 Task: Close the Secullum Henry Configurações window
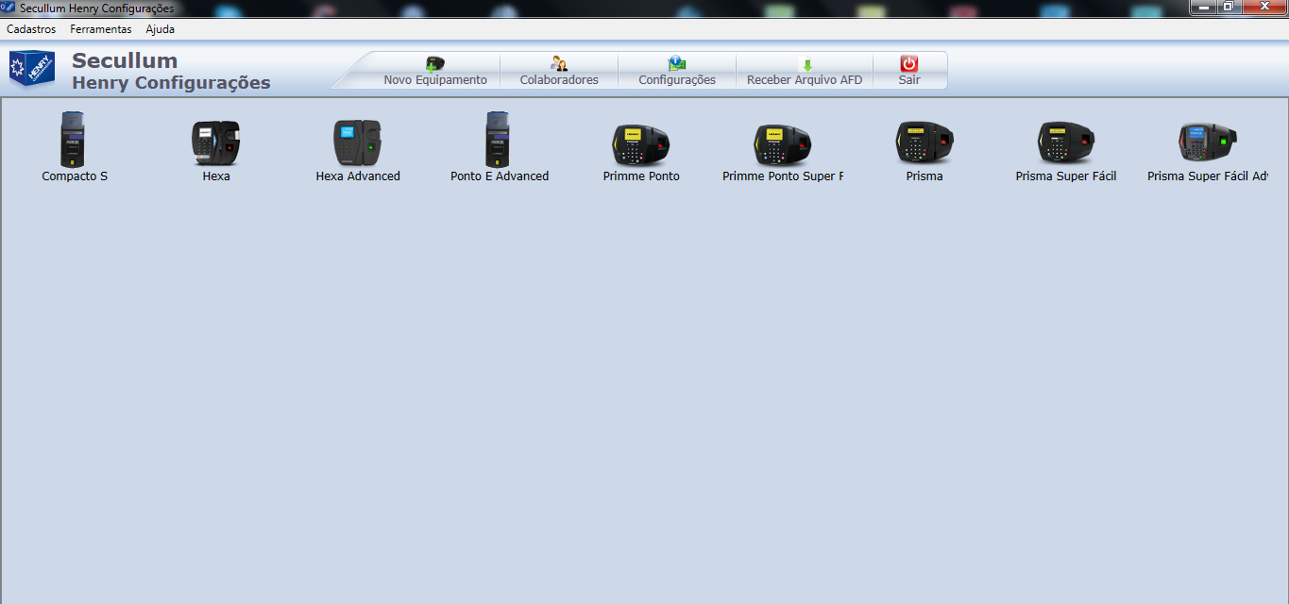tap(1264, 7)
